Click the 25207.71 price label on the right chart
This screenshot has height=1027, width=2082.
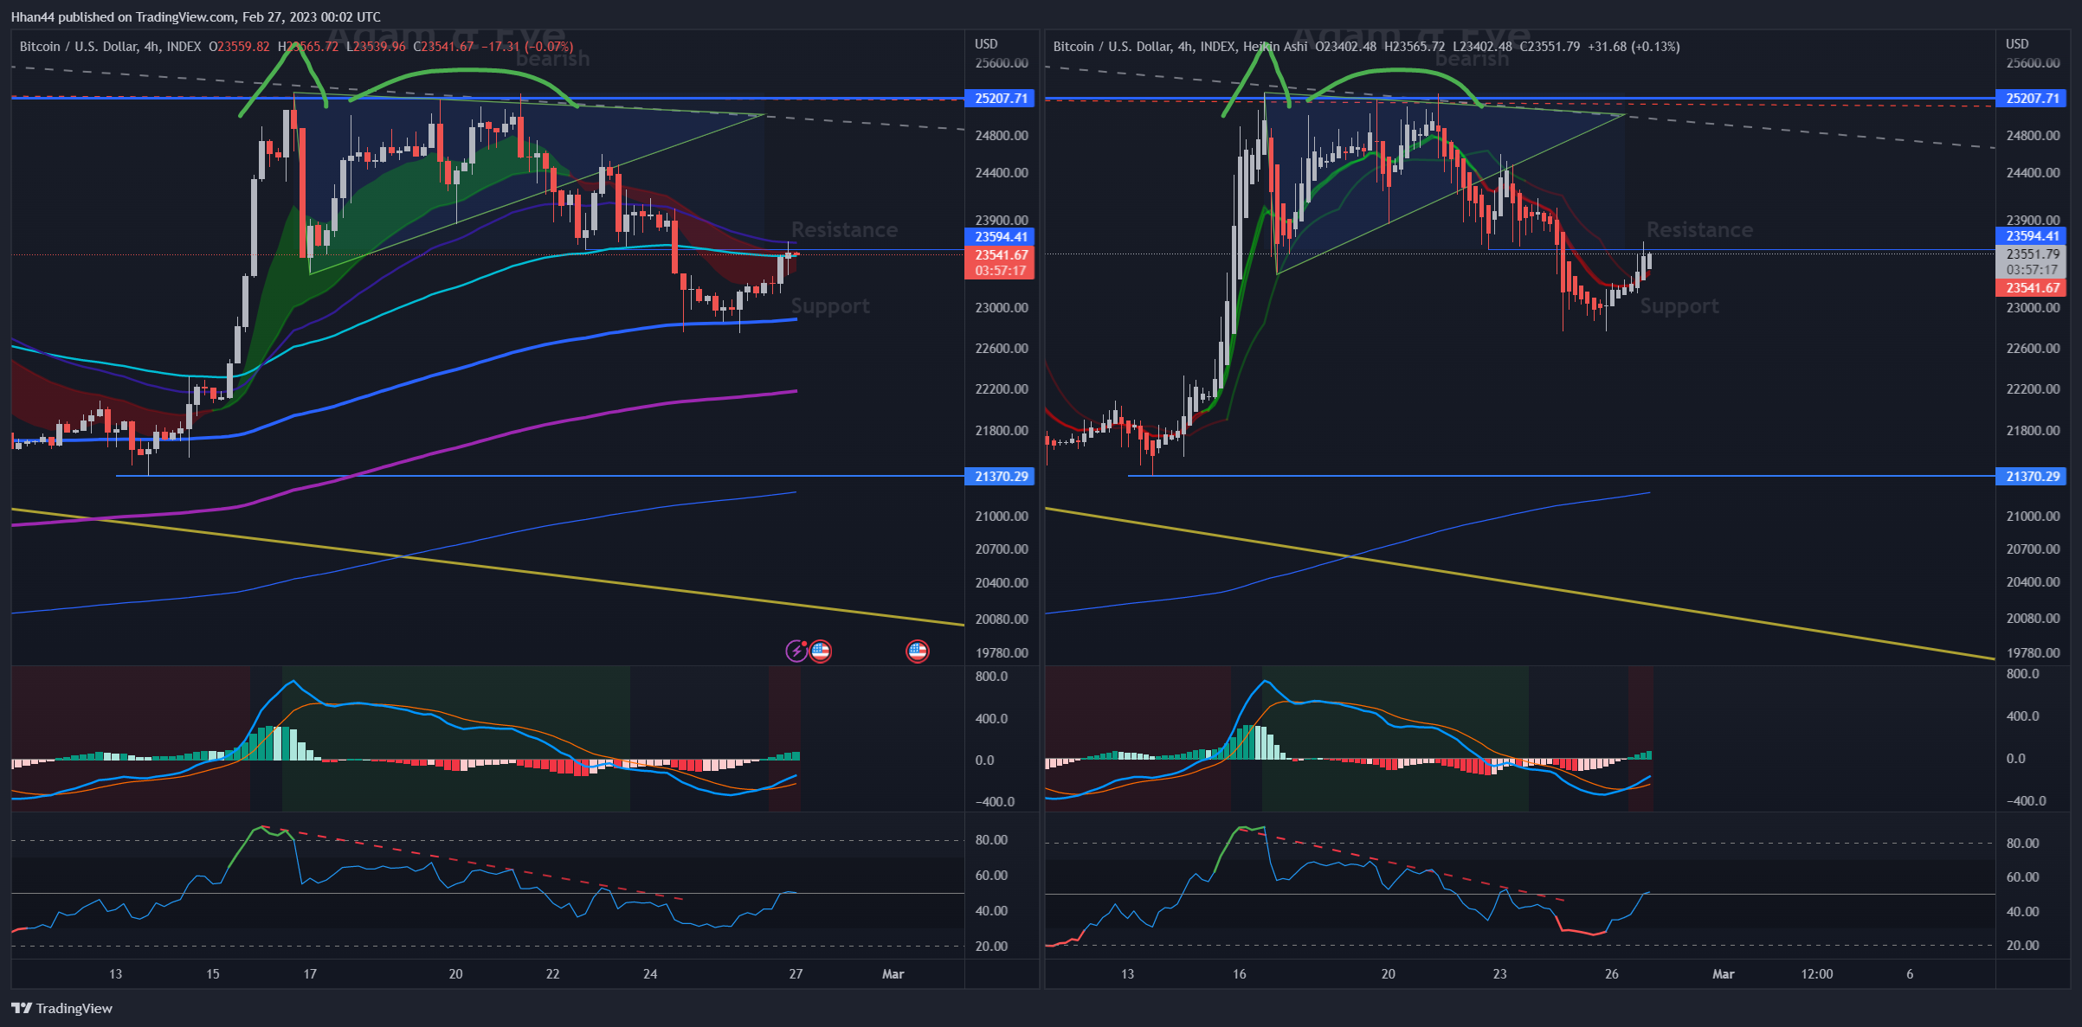2031,99
